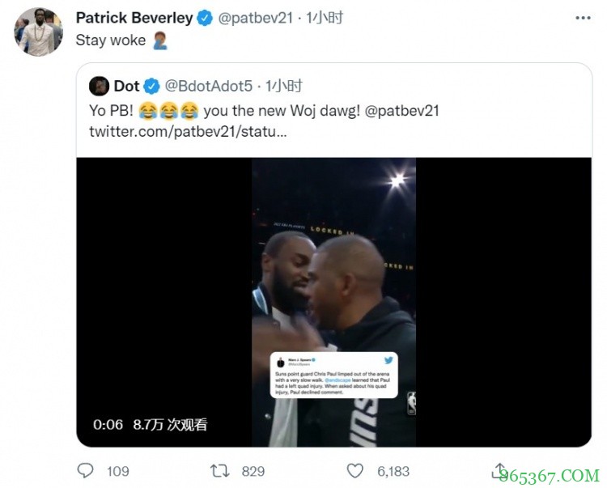Like the tweet with the heart icon
607x488 pixels.
point(354,470)
